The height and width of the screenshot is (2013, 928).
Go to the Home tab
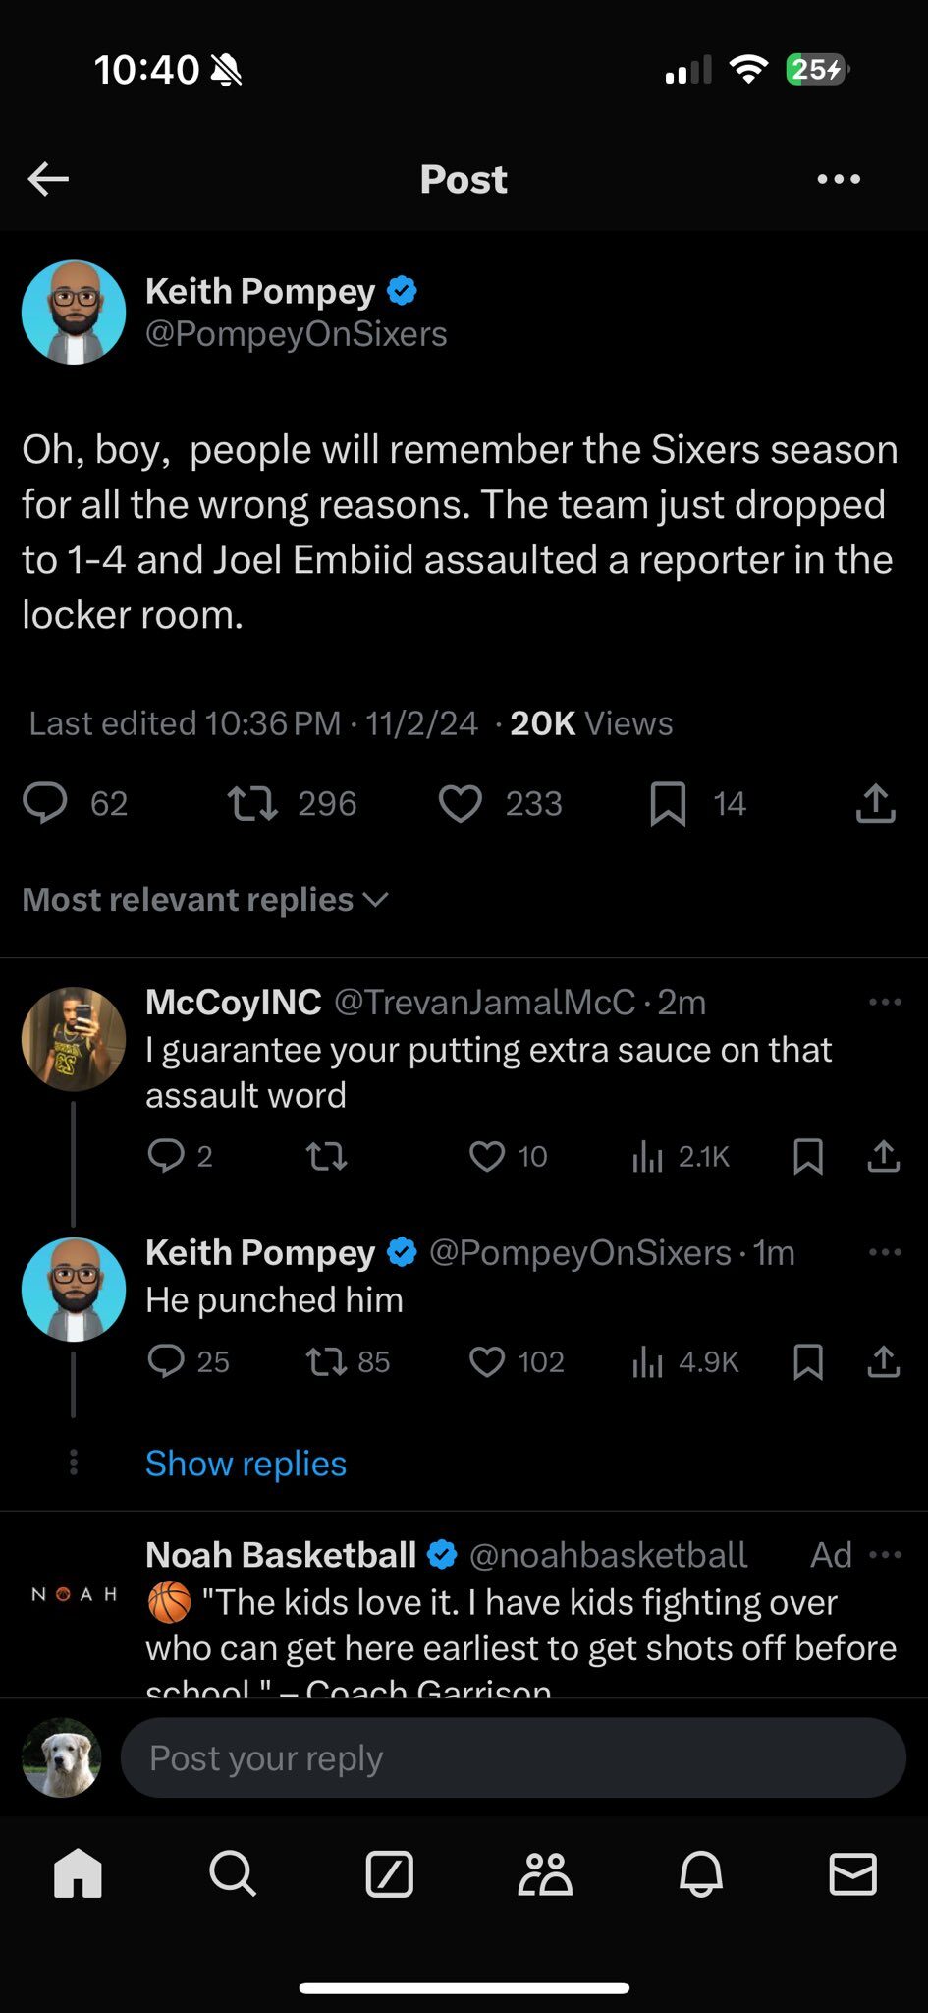(x=78, y=1873)
